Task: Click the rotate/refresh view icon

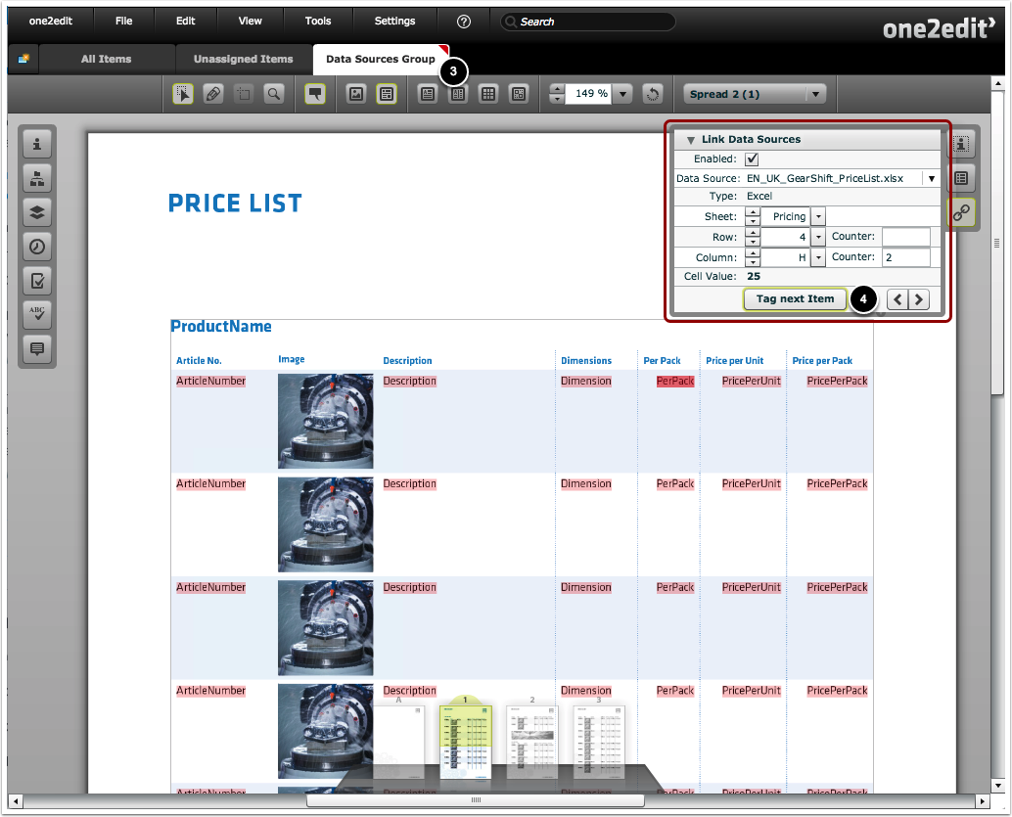Action: coord(653,94)
